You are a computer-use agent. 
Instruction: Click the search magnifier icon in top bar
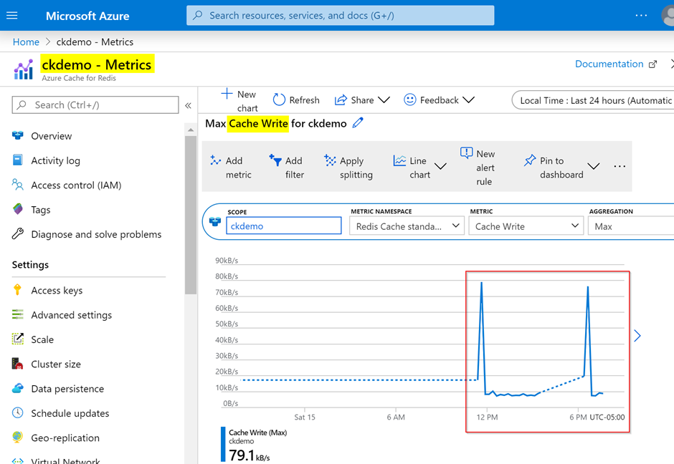[x=198, y=16]
